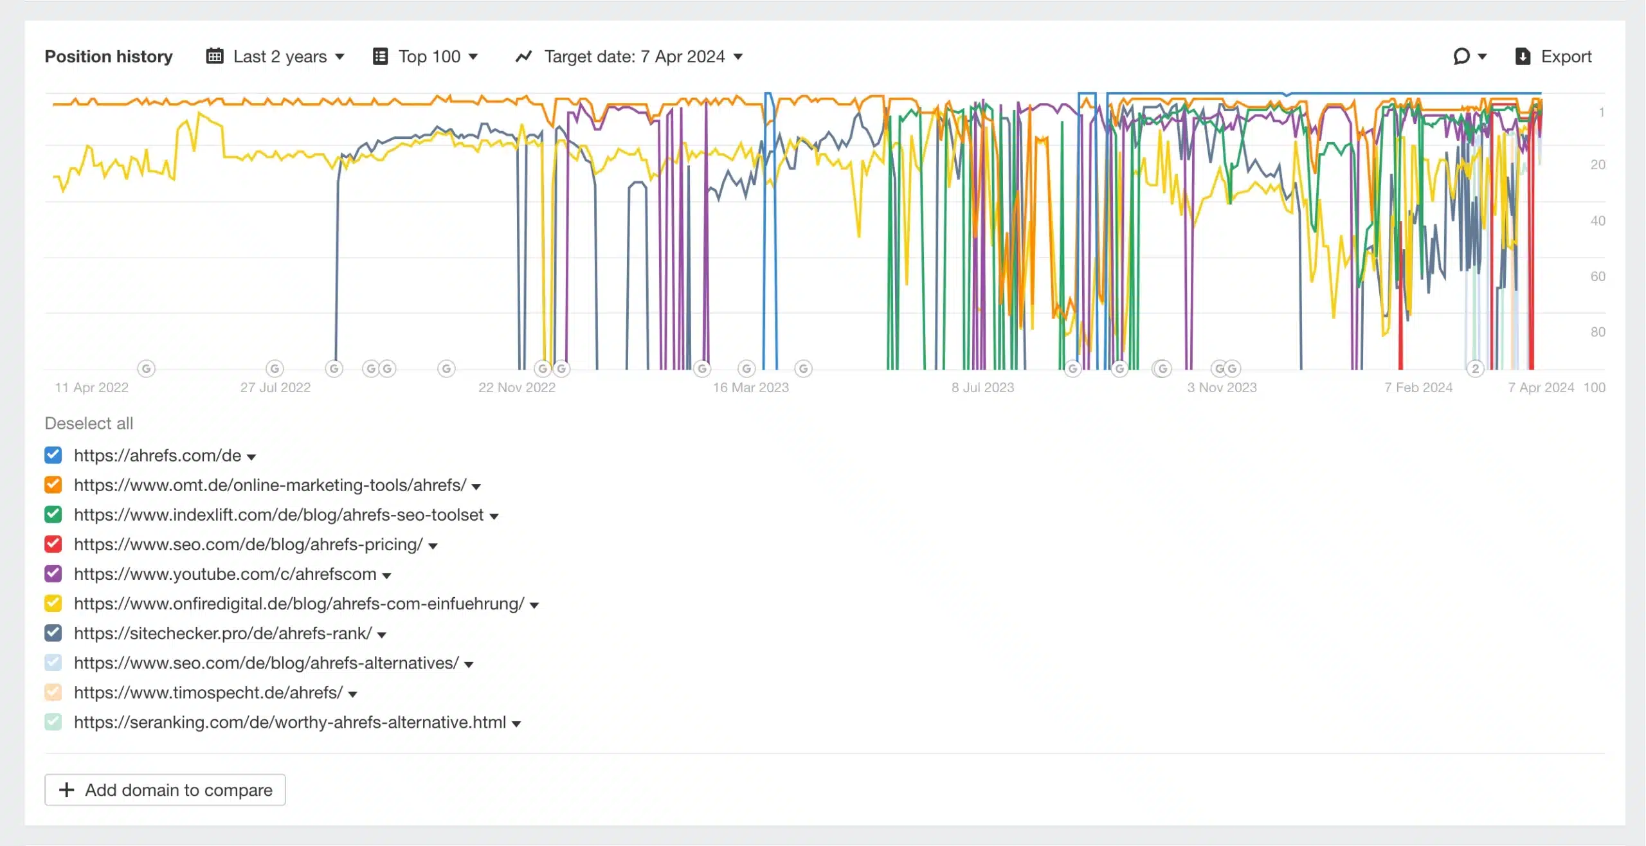This screenshot has height=846, width=1646.
Task: Open the sitechecker.pro ahrefs-rank link
Action: (222, 633)
